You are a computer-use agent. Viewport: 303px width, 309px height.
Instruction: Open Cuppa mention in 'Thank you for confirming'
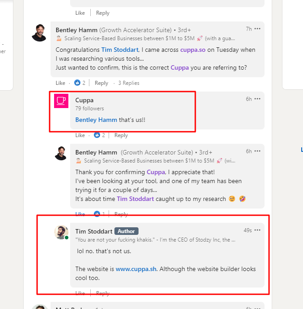coord(156,172)
